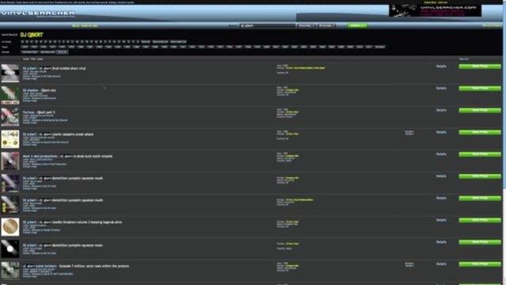Focus the search field containing dj qbert
Image resolution: width=506 pixels, height=285 pixels.
click(267, 25)
